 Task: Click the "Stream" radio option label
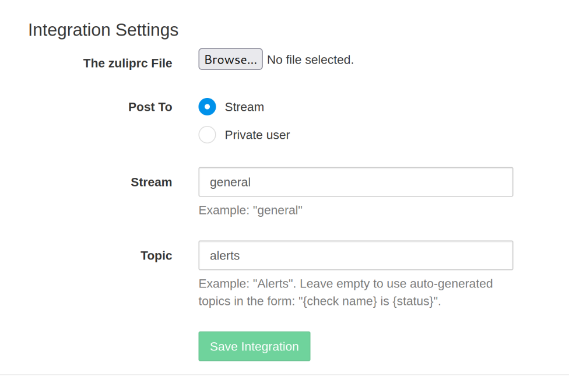(x=244, y=107)
